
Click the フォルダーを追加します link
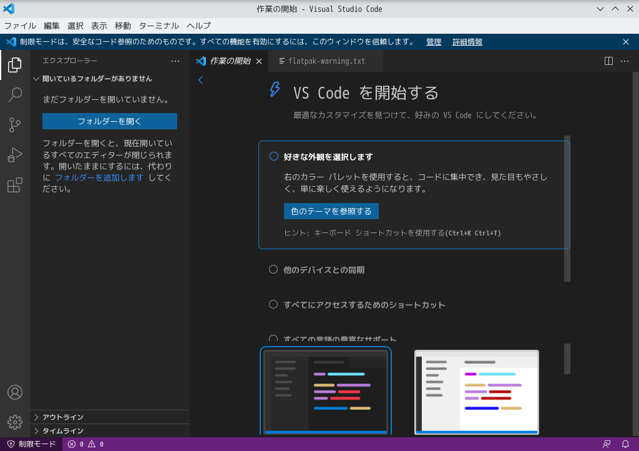99,177
